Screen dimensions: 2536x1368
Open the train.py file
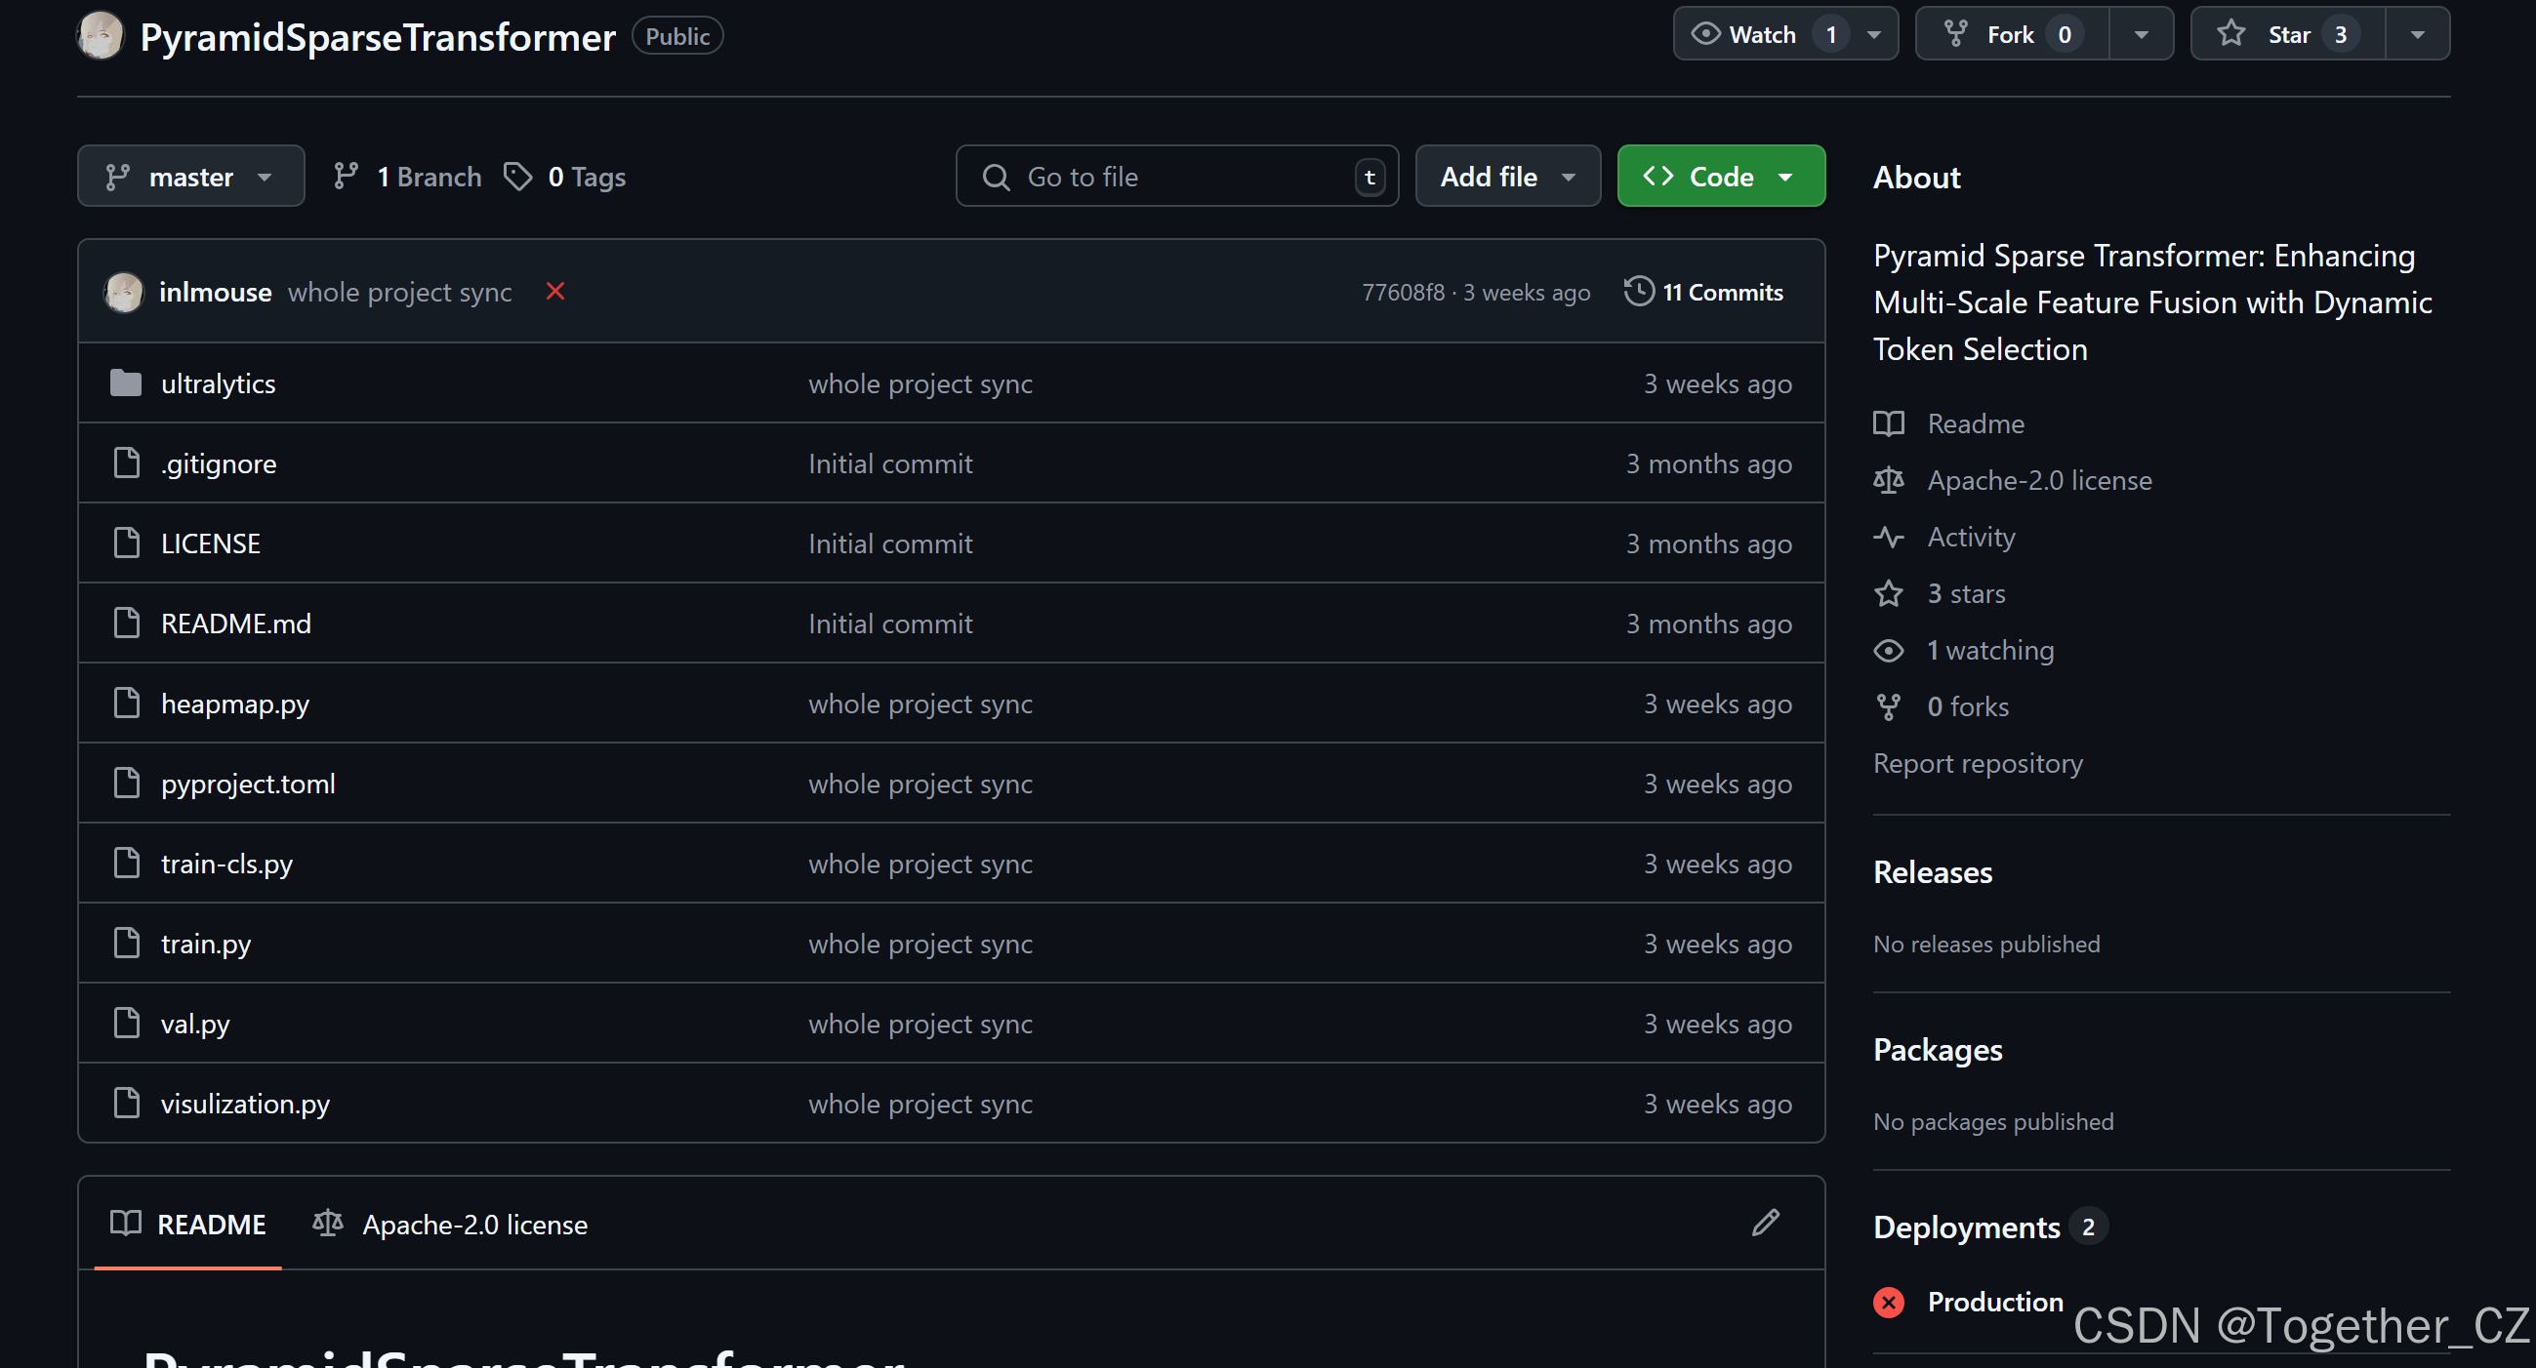point(205,943)
